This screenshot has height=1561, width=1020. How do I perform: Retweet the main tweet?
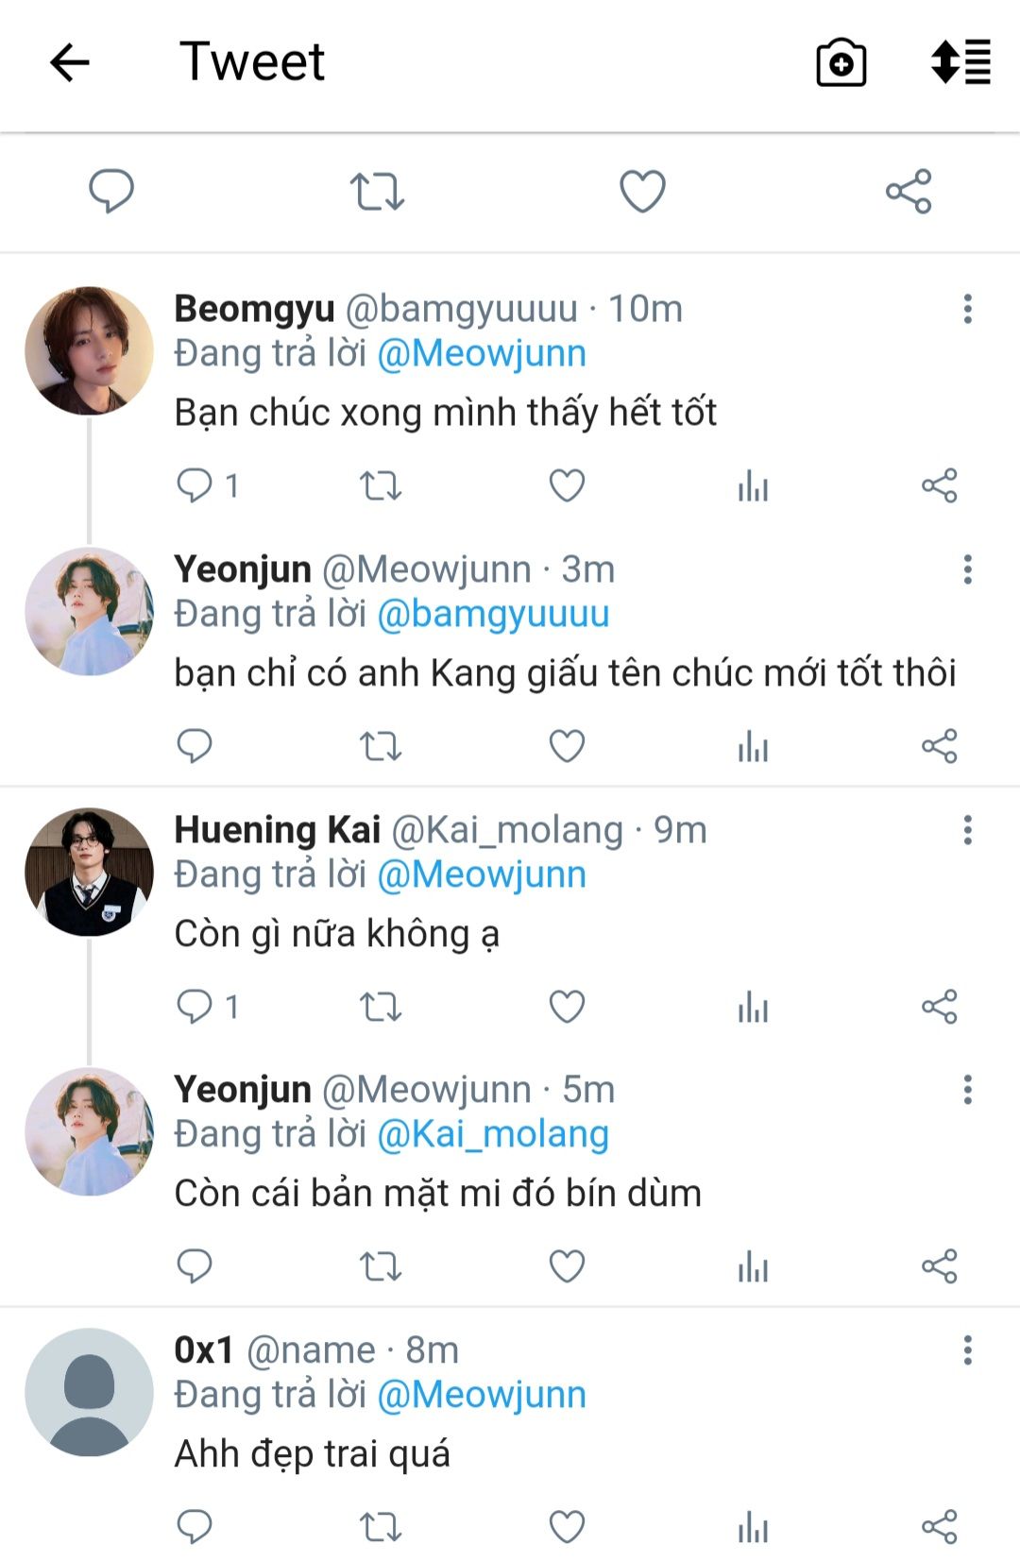click(377, 192)
